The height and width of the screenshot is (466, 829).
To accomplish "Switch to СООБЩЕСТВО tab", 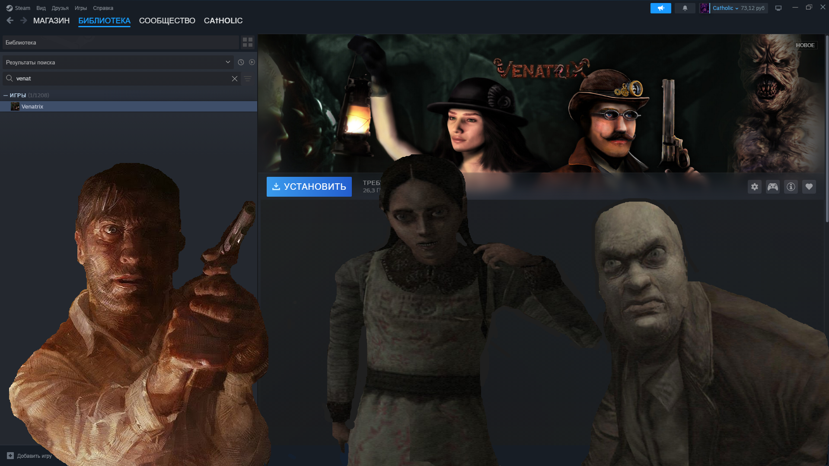I will (167, 21).
